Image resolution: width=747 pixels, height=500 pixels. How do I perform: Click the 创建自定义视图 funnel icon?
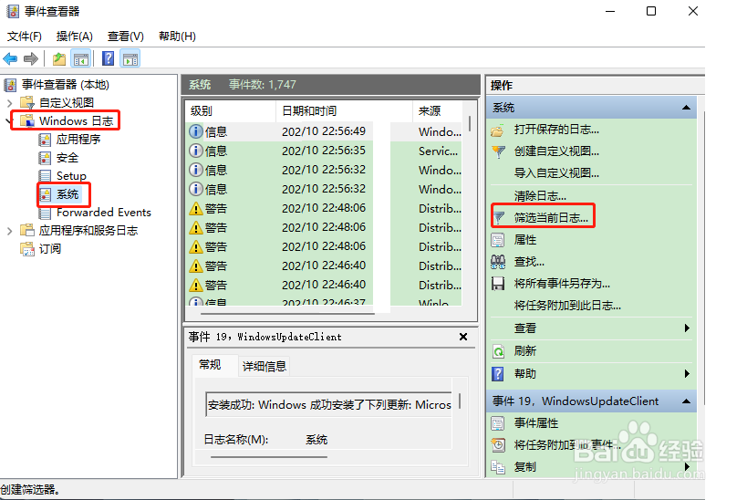[498, 151]
